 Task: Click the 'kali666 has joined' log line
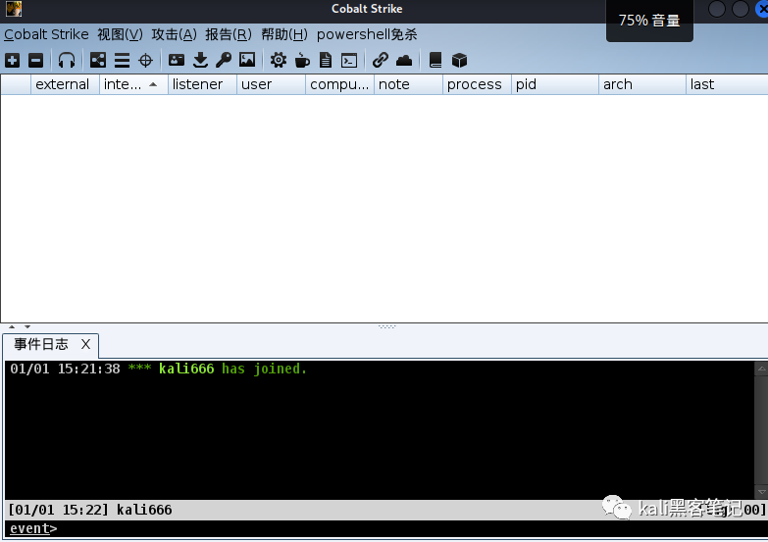tap(158, 369)
